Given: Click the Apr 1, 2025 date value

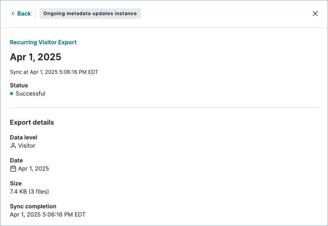Looking at the screenshot, I should pos(33,169).
